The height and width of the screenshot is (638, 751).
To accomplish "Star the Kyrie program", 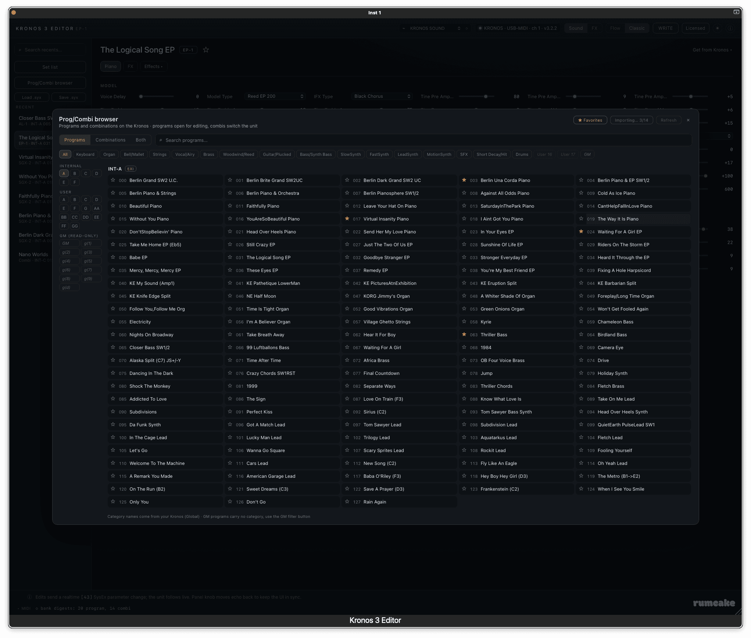I will (464, 322).
